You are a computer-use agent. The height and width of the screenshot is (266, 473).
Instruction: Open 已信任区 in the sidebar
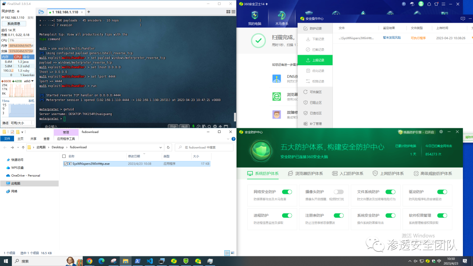pos(315,113)
